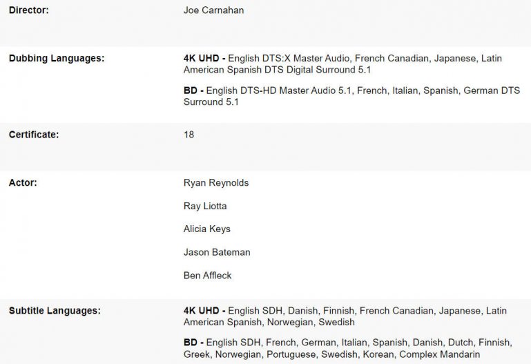Image resolution: width=531 pixels, height=364 pixels.
Task: Click bold 4K UHD in Subtitle Languages
Action: click(201, 311)
